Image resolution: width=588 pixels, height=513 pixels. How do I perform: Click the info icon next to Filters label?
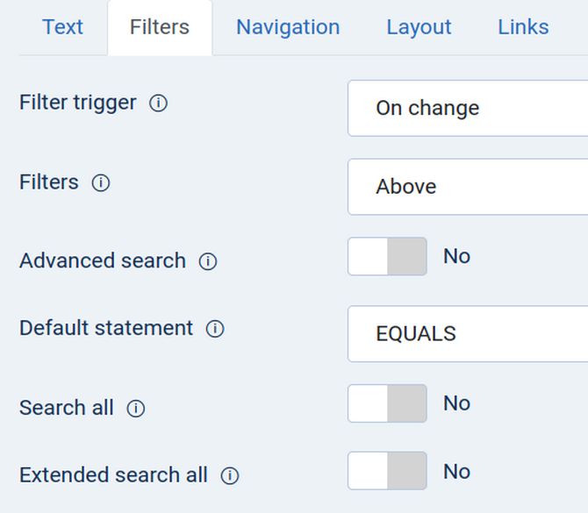click(x=101, y=183)
